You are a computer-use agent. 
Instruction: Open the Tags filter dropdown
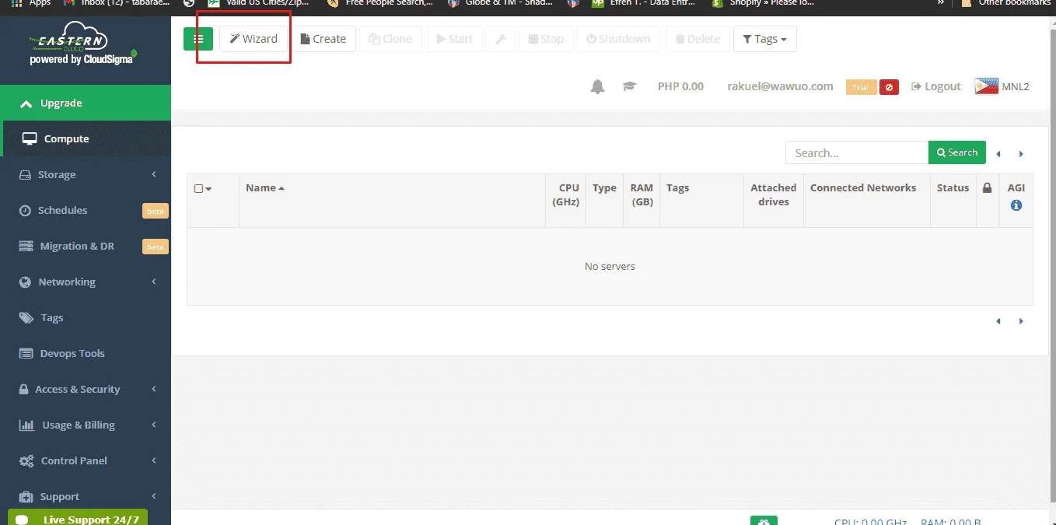[x=764, y=39]
